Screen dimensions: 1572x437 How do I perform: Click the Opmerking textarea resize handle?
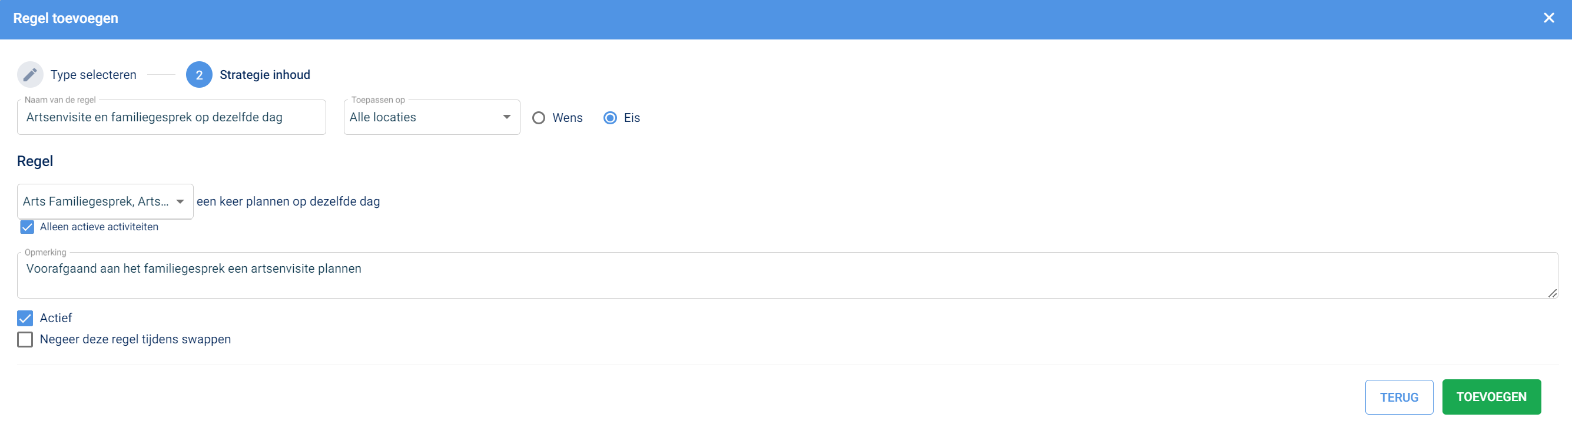tap(1552, 293)
